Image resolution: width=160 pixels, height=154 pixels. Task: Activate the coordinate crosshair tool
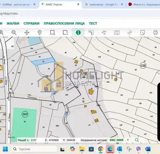(x=130, y=33)
